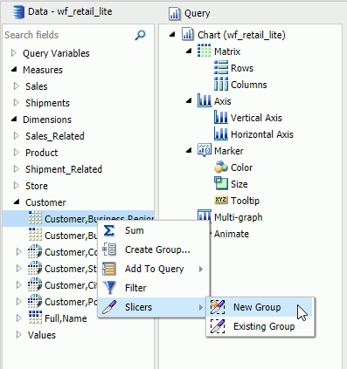The image size is (347, 369).
Task: Select the Shipments label
Action: pyautogui.click(x=47, y=103)
